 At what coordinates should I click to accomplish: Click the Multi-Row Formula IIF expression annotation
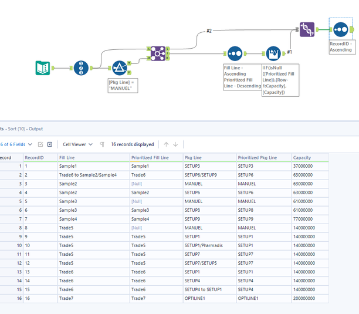280,80
